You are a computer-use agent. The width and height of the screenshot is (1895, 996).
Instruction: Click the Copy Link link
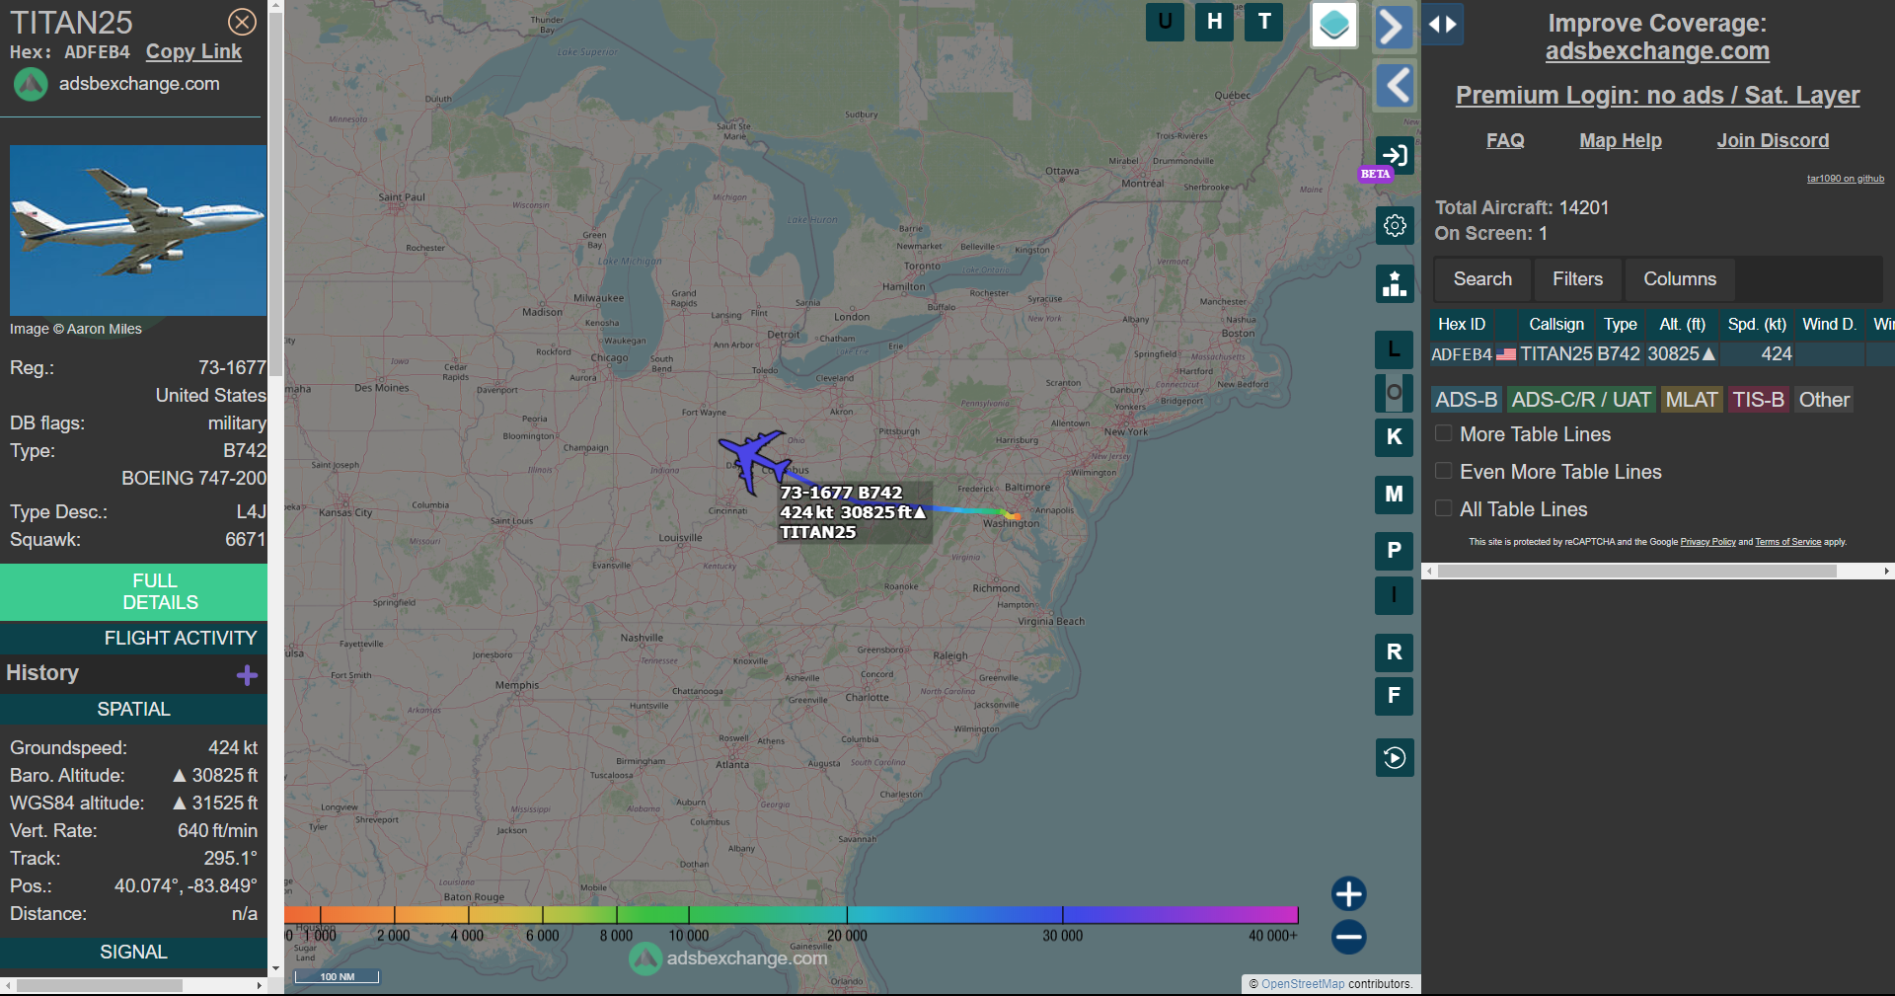coord(193,52)
